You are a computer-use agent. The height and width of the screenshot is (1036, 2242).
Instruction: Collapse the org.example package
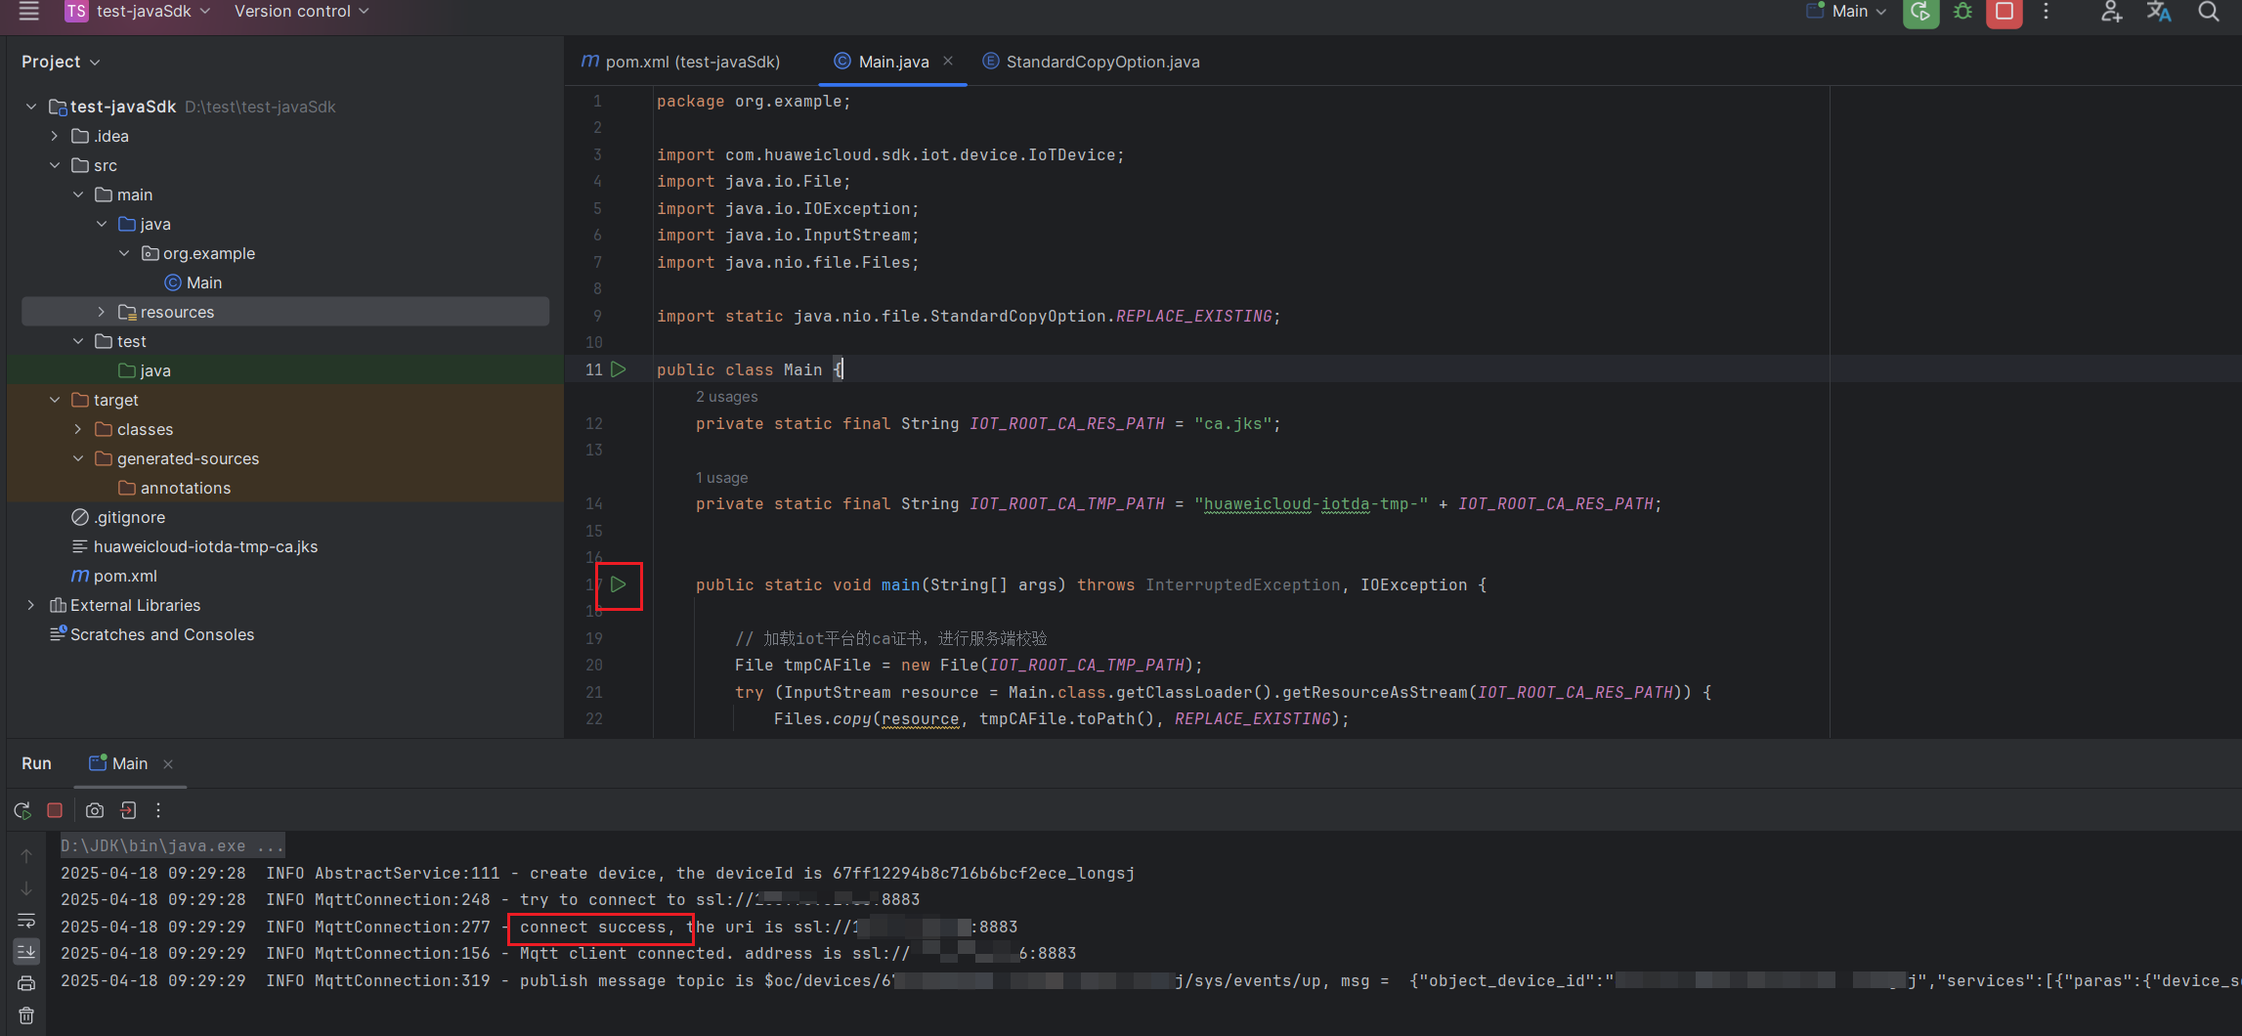124,253
